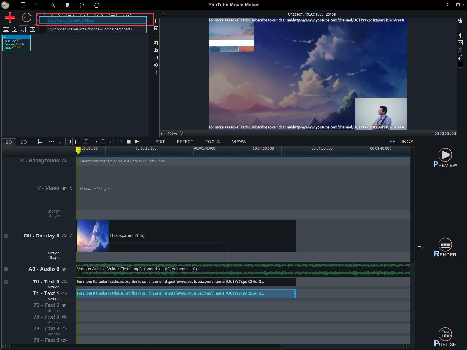Click the center vertically icon right of preview
This screenshot has width=467, height=350.
point(460,21)
